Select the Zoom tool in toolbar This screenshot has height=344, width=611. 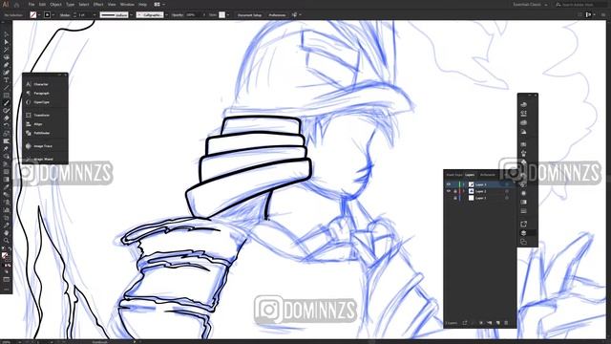coord(7,240)
